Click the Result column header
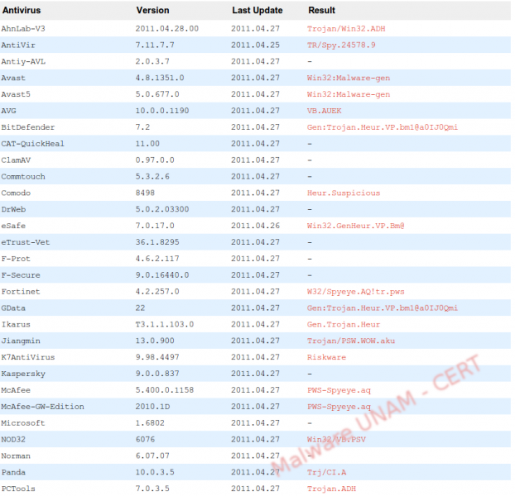The width and height of the screenshot is (515, 496). [321, 11]
